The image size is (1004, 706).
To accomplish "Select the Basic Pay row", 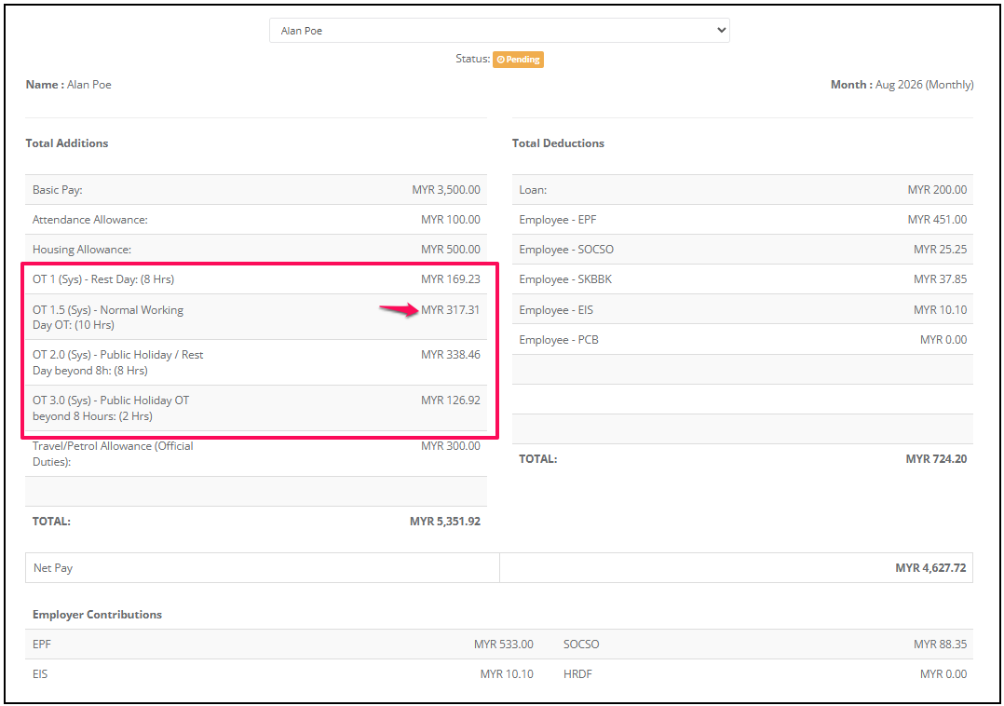I will tap(256, 190).
